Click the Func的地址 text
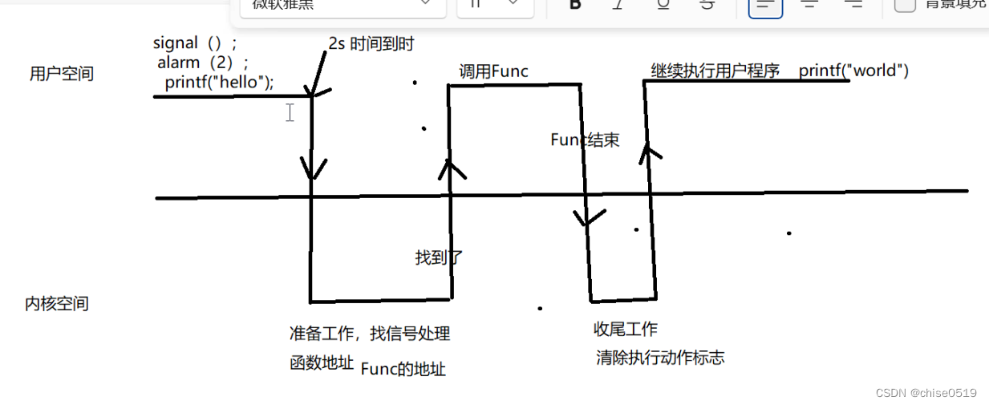This screenshot has width=989, height=405. click(403, 369)
